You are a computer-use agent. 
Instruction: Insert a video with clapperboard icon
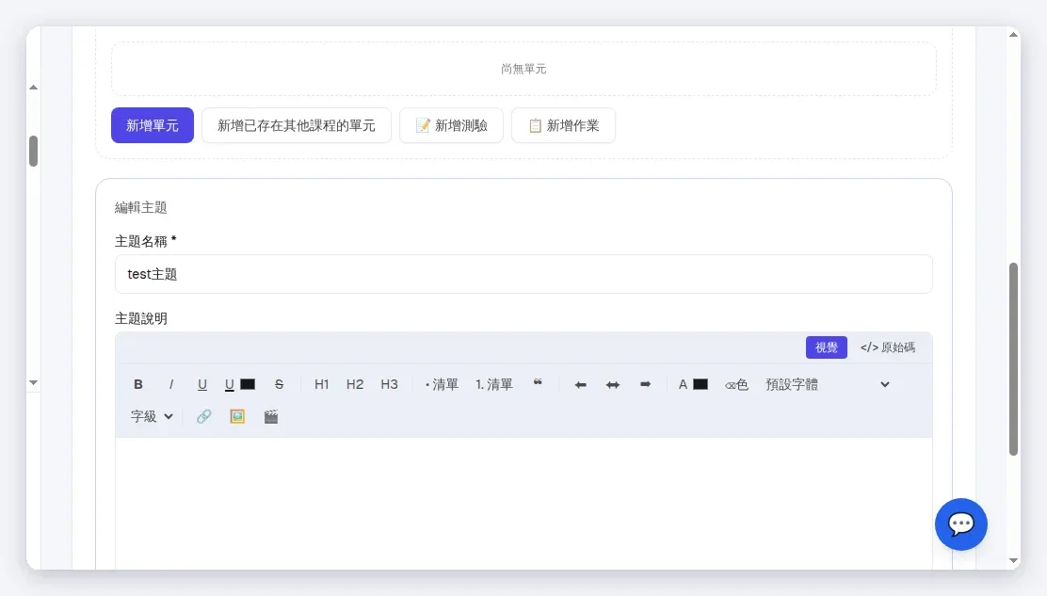pos(270,416)
